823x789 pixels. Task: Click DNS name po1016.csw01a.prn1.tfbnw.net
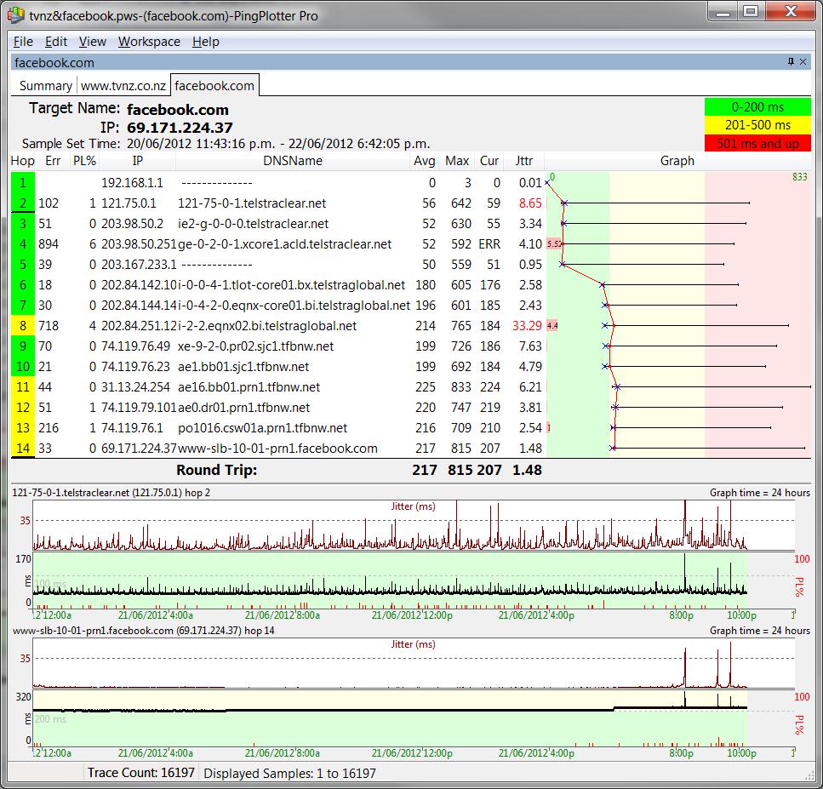point(262,428)
